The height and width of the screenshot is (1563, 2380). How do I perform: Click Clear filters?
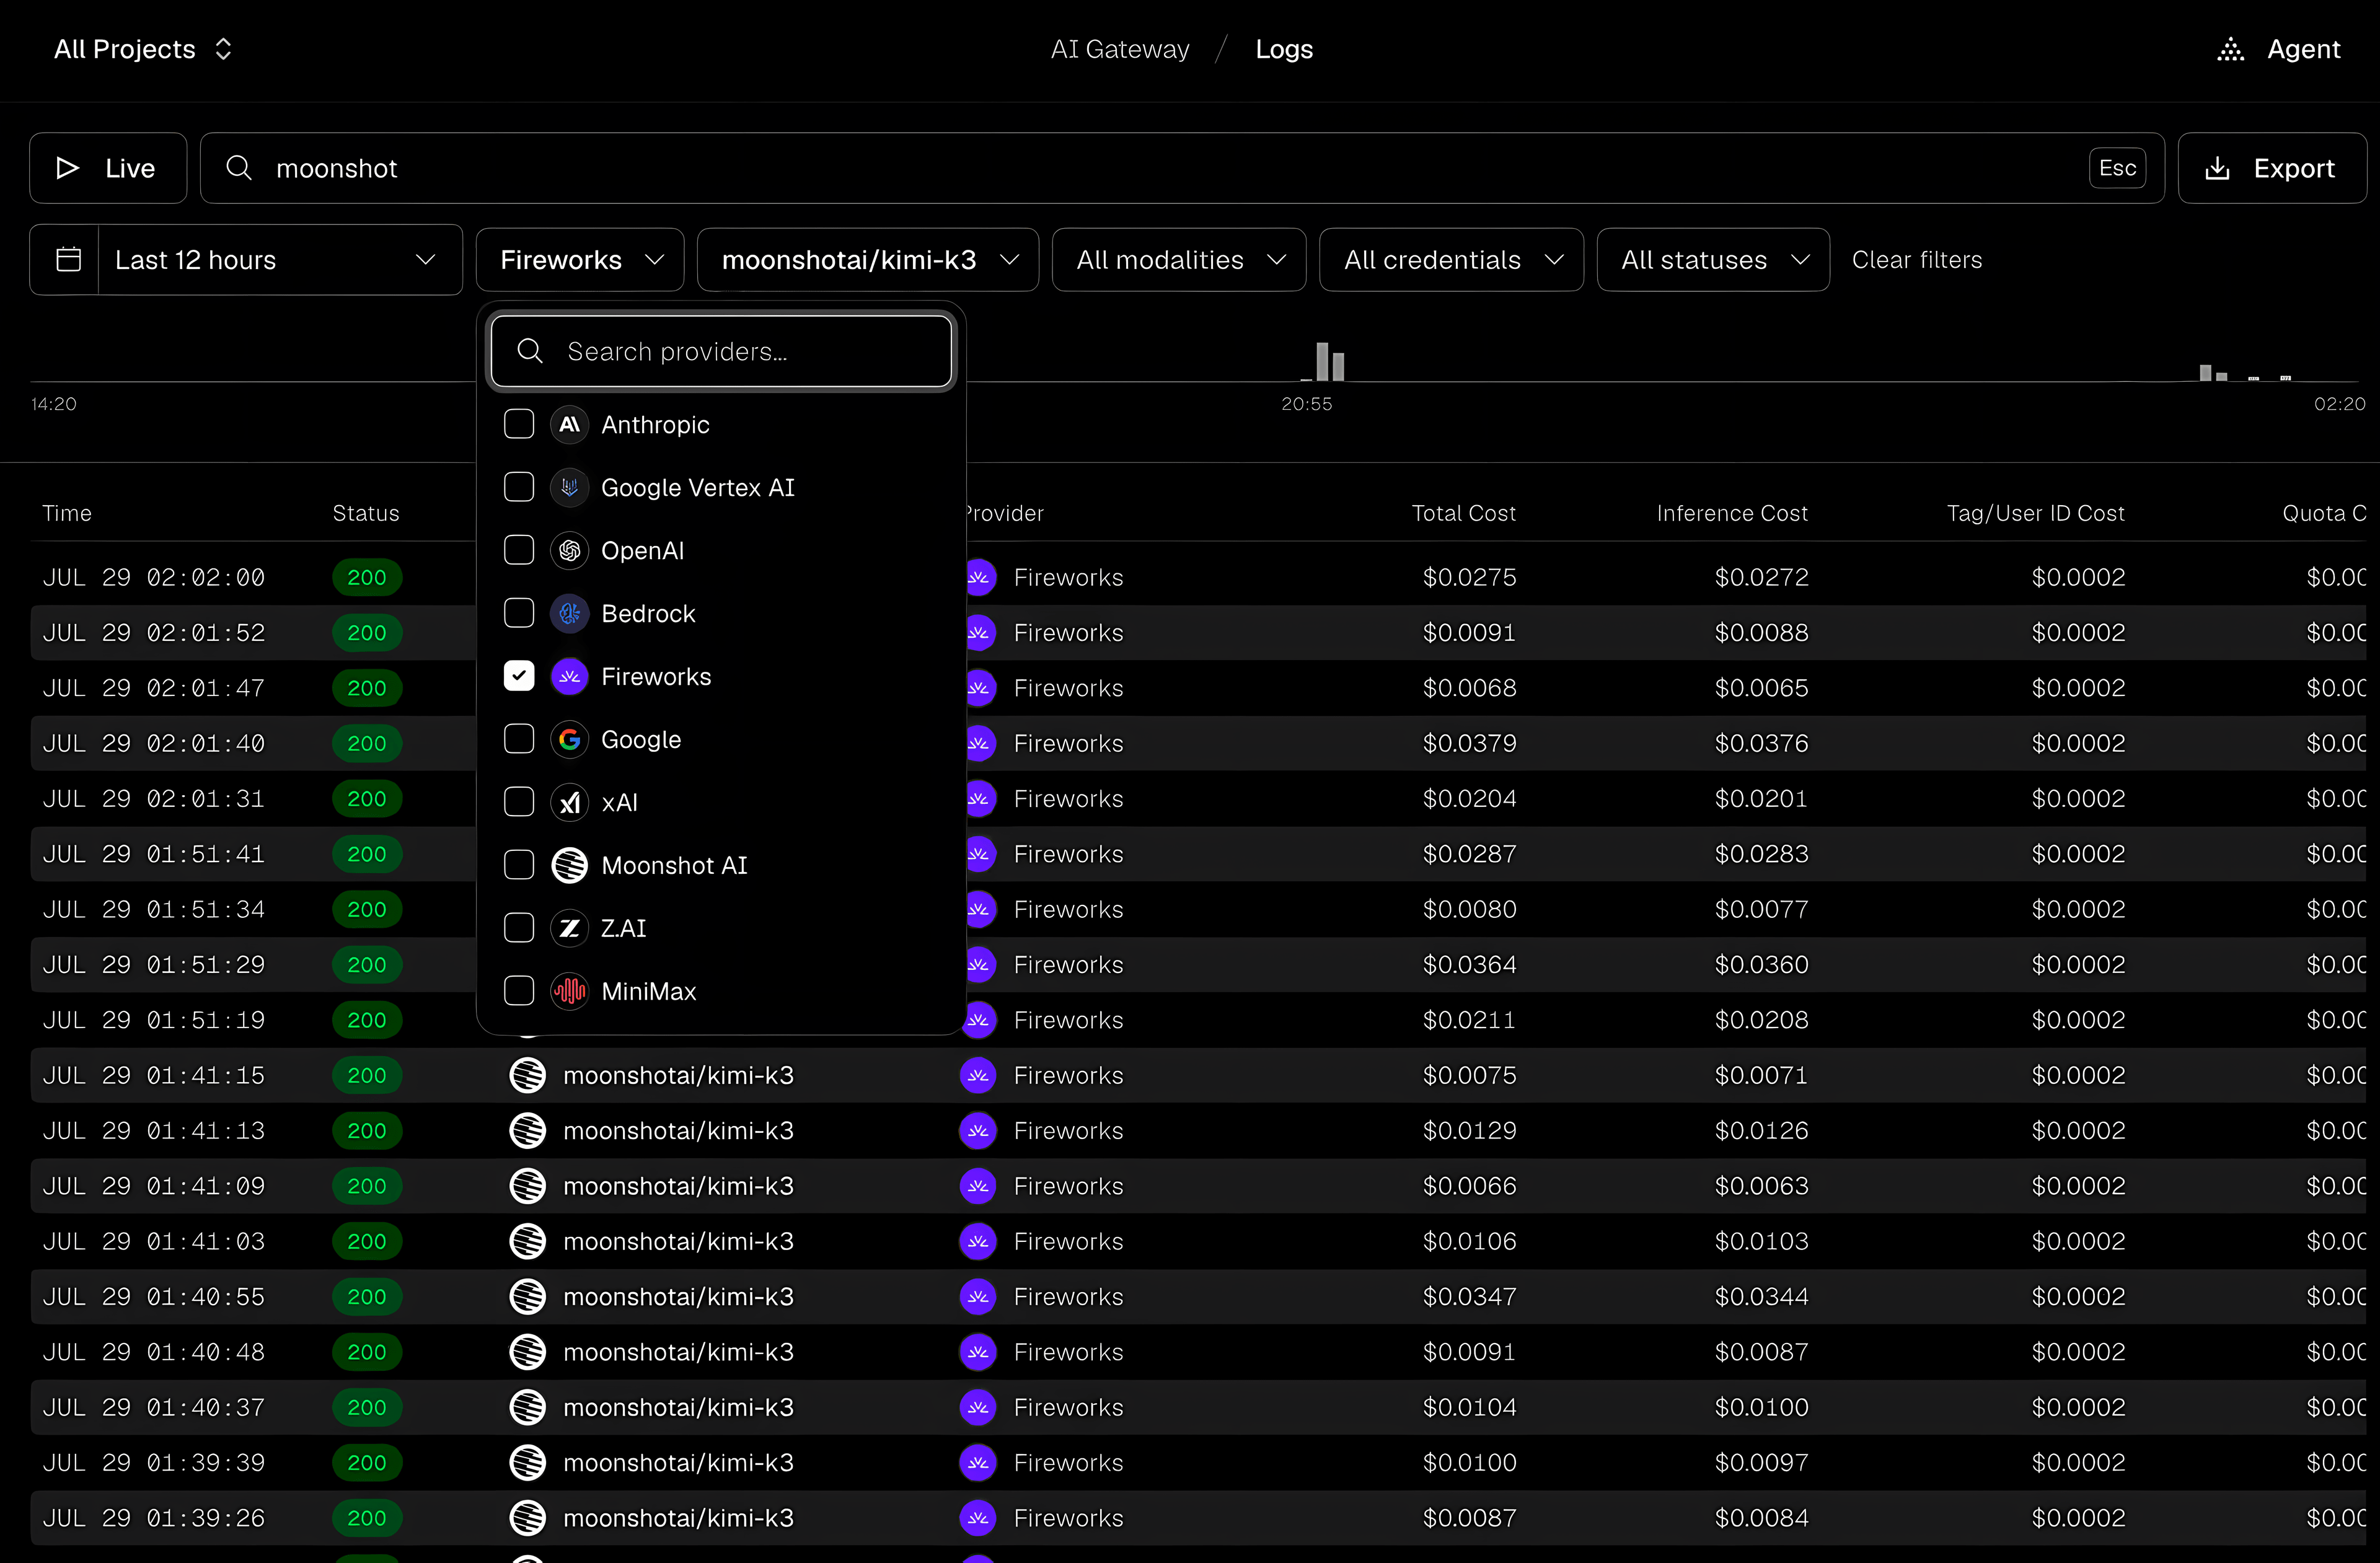point(1916,260)
